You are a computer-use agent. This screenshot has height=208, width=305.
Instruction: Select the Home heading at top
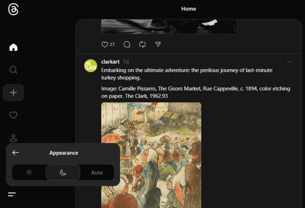[189, 9]
